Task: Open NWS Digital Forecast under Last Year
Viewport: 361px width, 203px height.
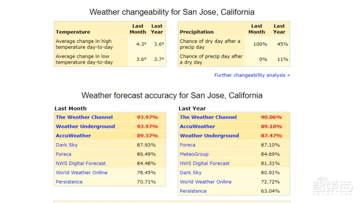Action: [204, 163]
